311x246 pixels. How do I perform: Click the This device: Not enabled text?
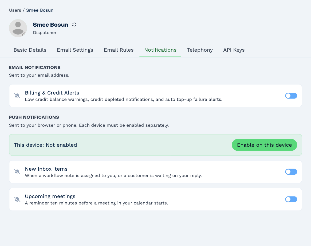45,145
